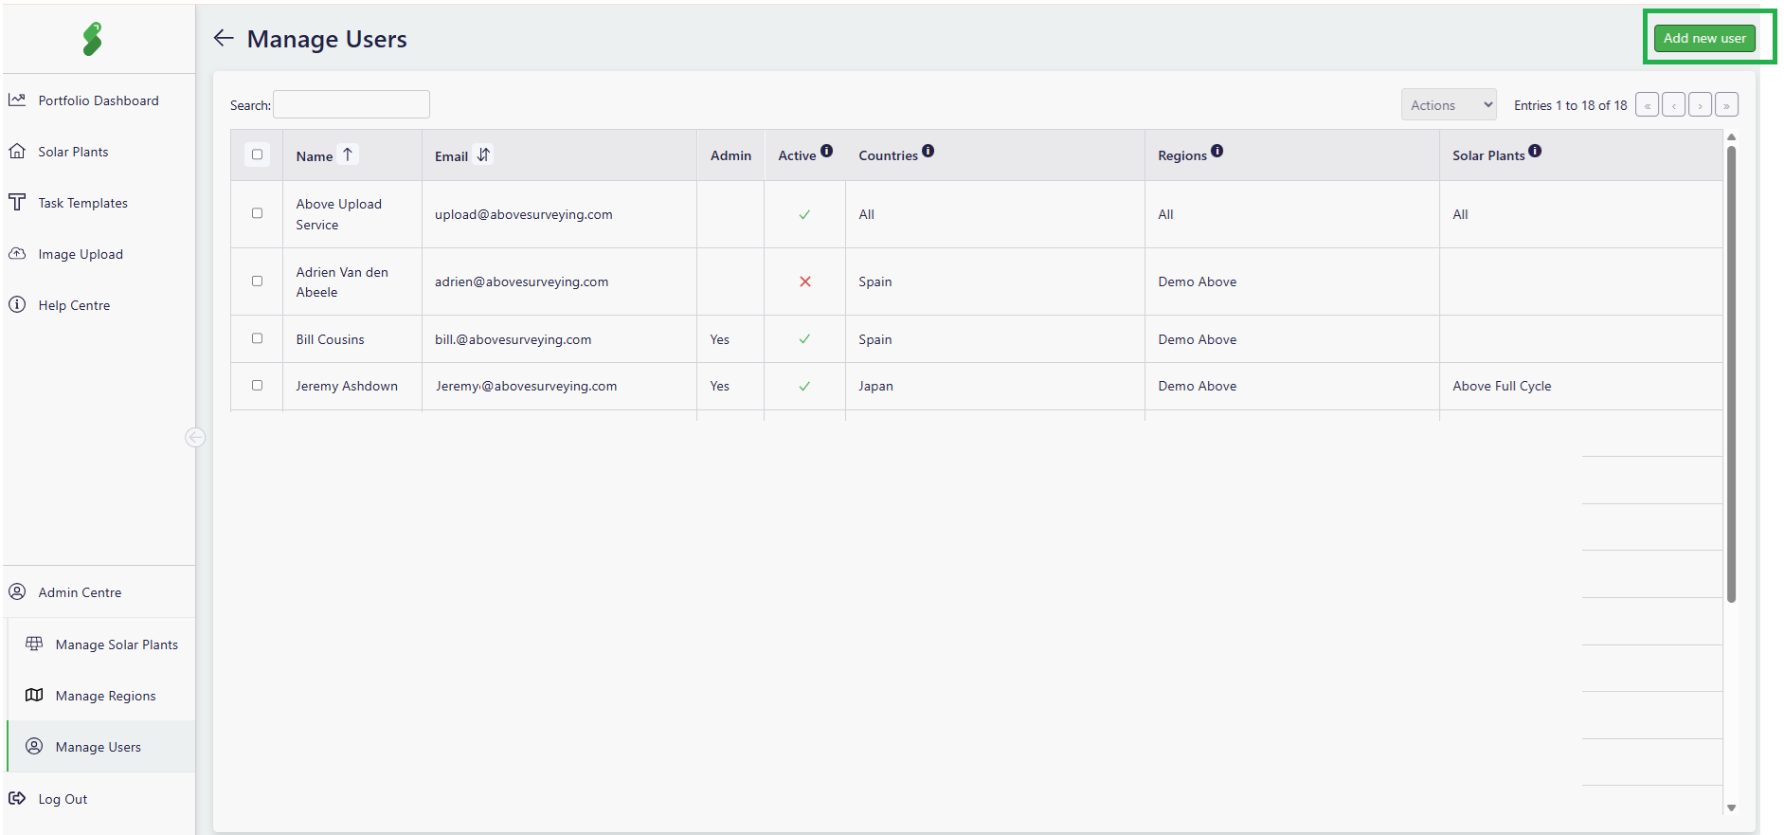The image size is (1784, 835).
Task: Collapse the sidebar with the arrow handle
Action: click(195, 437)
